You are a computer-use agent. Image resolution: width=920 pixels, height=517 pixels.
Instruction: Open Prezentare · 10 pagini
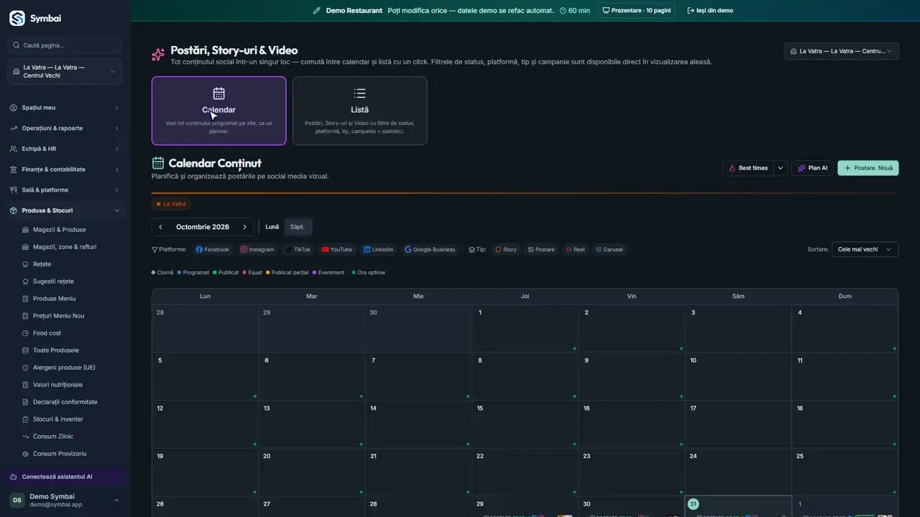[x=636, y=11]
